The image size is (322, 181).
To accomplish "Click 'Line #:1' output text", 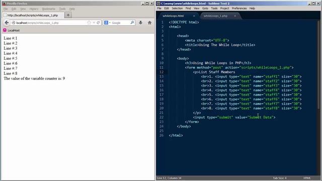I will click(11, 38).
